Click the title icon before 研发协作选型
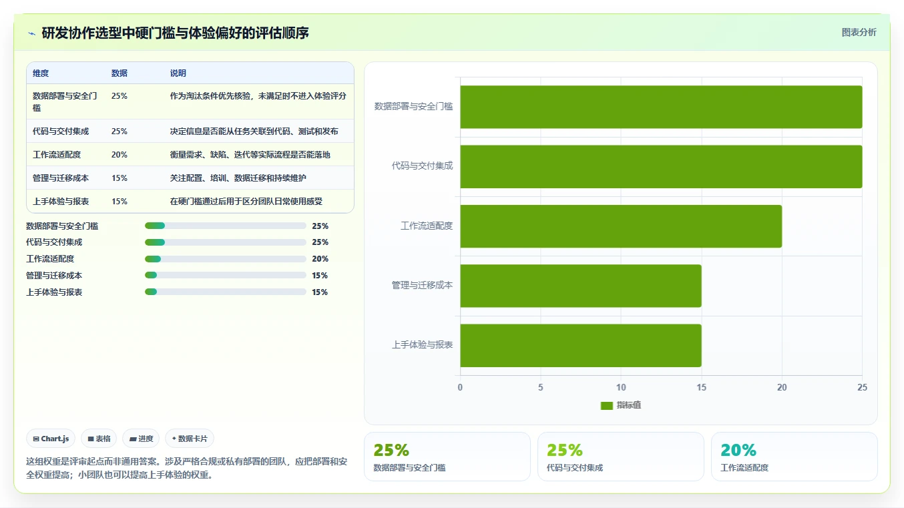This screenshot has height=508, width=904. [x=31, y=33]
